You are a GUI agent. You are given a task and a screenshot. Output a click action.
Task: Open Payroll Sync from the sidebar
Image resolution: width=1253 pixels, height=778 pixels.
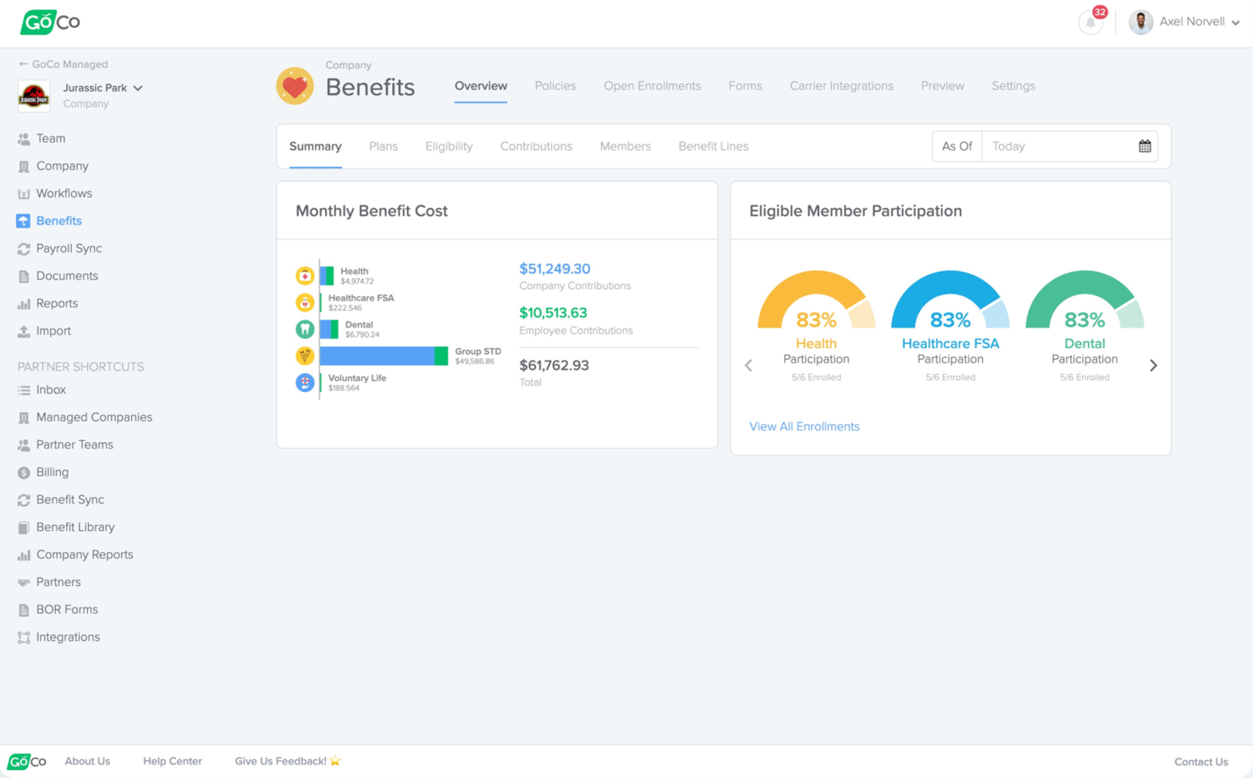coord(69,249)
